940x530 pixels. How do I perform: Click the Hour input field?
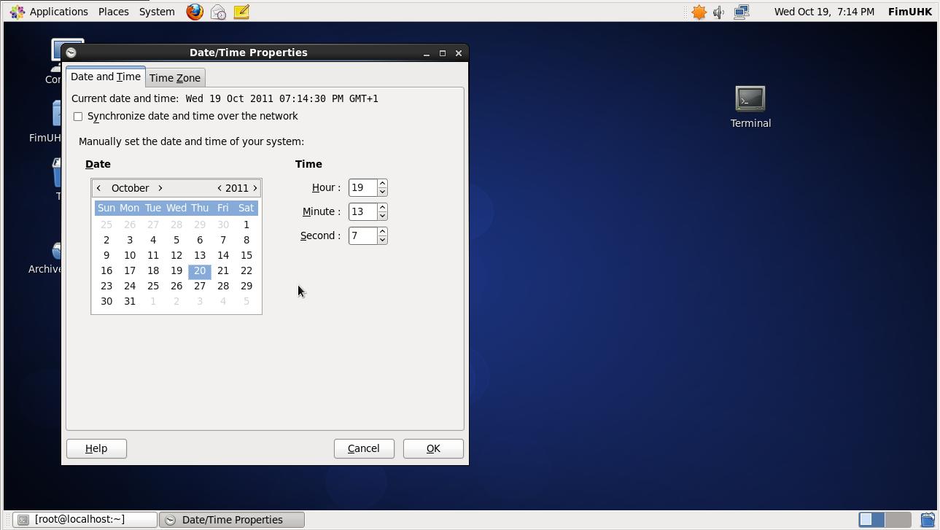pyautogui.click(x=362, y=188)
